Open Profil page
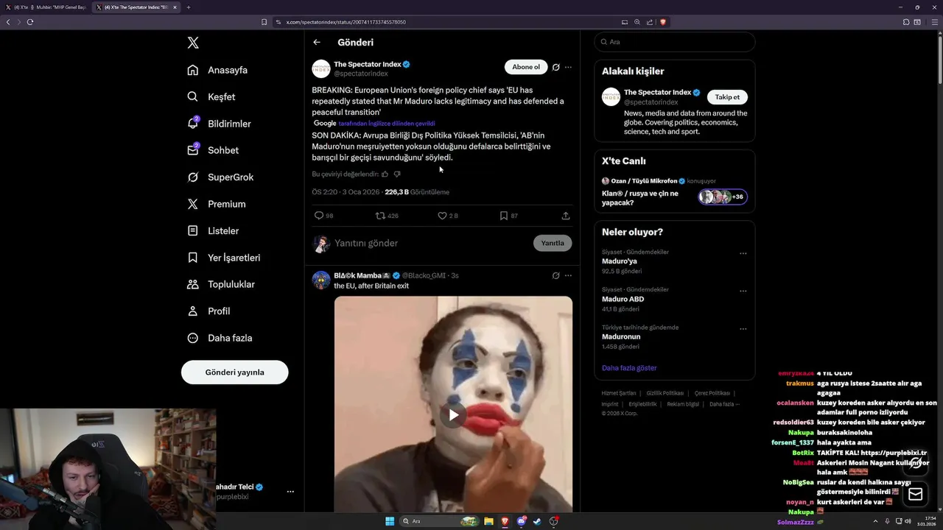The image size is (943, 530). [x=208, y=311]
